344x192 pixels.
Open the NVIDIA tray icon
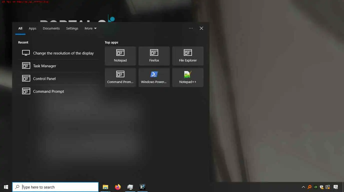tap(315, 187)
